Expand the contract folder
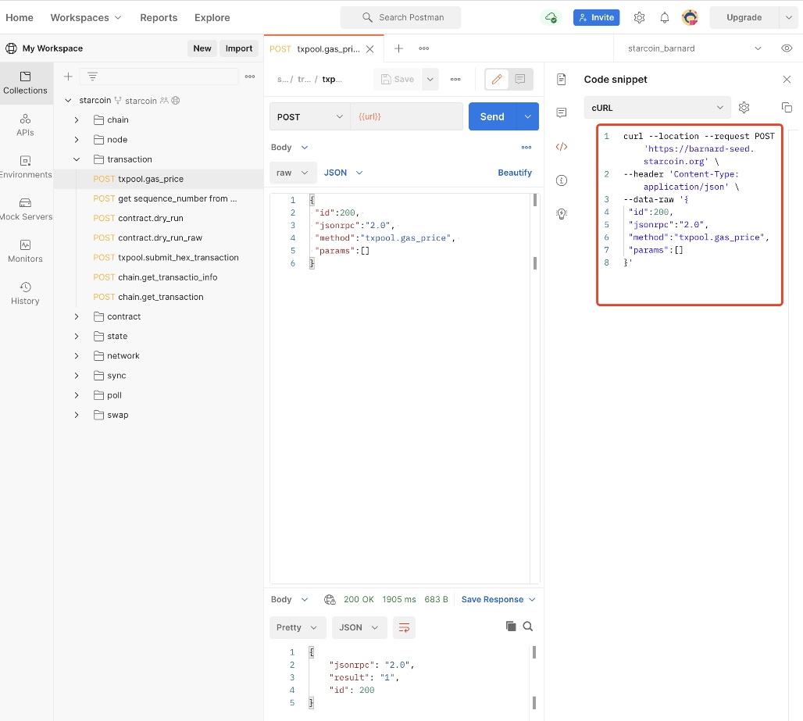 [77, 316]
